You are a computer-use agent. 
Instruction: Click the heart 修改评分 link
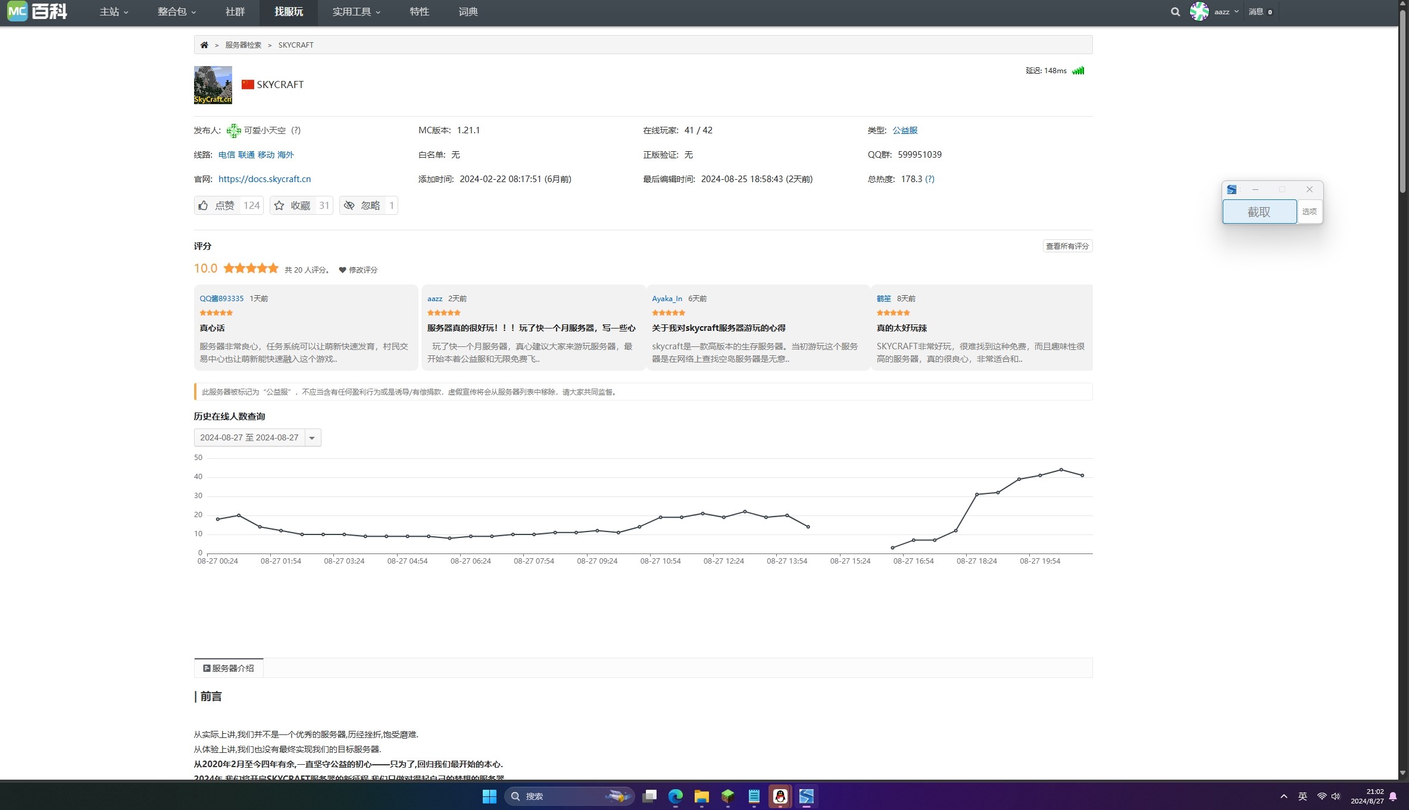coord(358,270)
